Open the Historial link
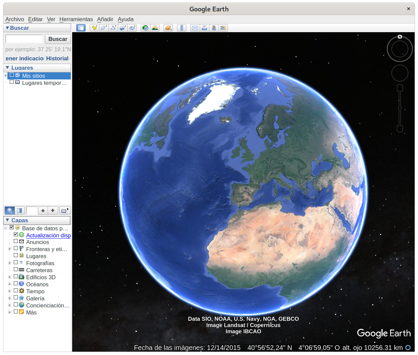 point(57,58)
